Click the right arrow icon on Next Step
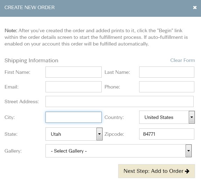This screenshot has height=183, width=201. pyautogui.click(x=187, y=171)
